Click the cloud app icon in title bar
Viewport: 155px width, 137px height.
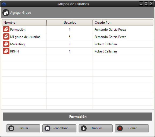[4, 4]
